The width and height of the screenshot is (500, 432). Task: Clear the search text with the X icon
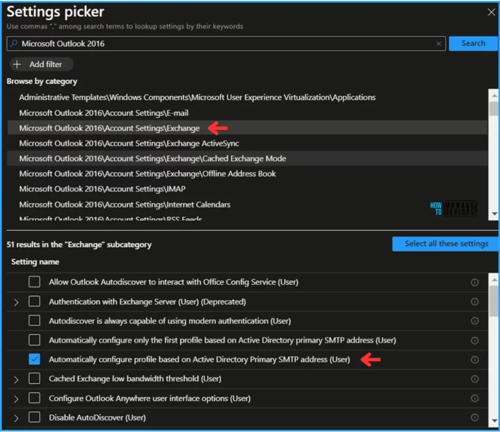tap(439, 43)
